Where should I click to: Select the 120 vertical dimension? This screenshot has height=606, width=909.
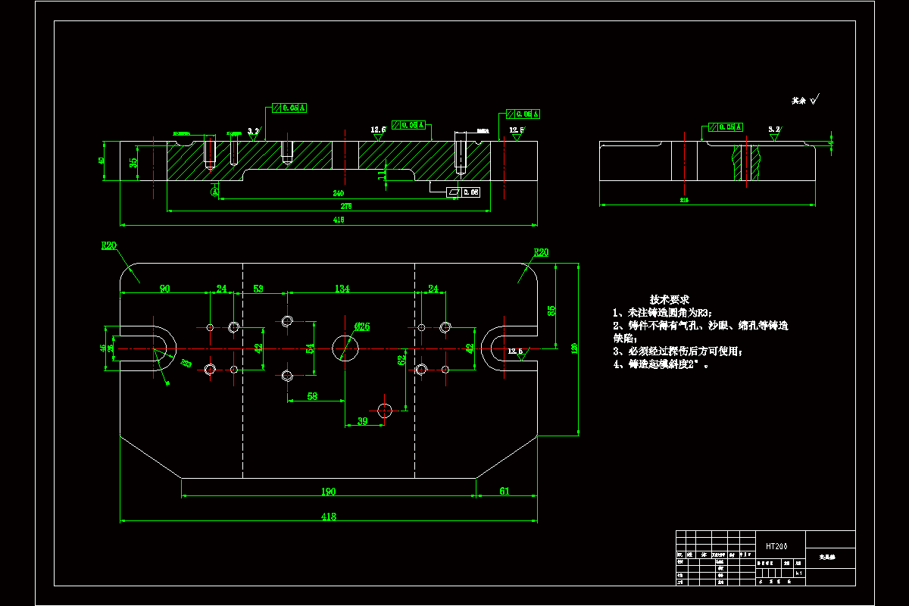coord(574,348)
